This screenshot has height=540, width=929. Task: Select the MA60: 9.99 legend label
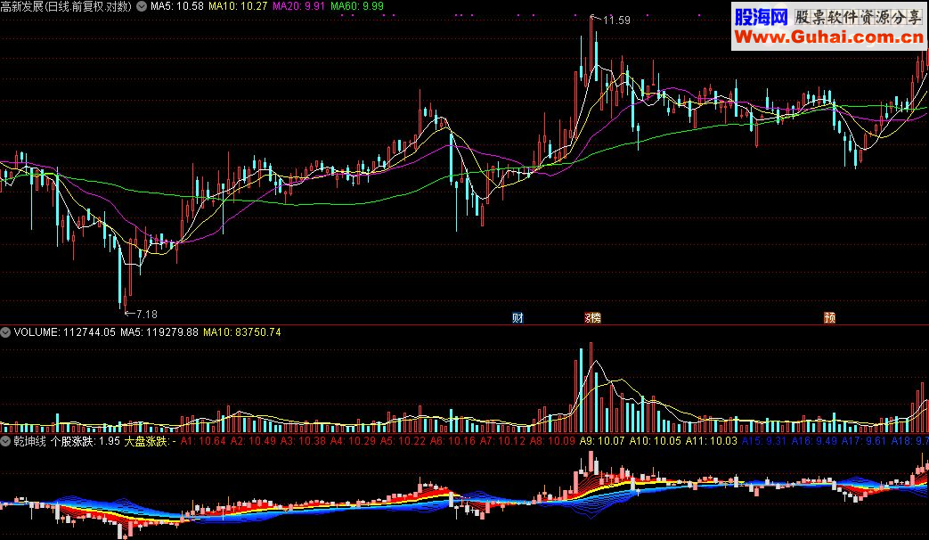[356, 6]
